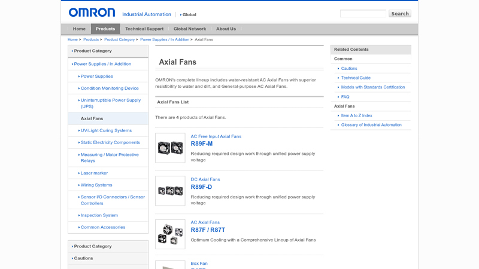This screenshot has height=269, width=479.
Task: Open the Technical Guide related link
Action: pyautogui.click(x=356, y=78)
